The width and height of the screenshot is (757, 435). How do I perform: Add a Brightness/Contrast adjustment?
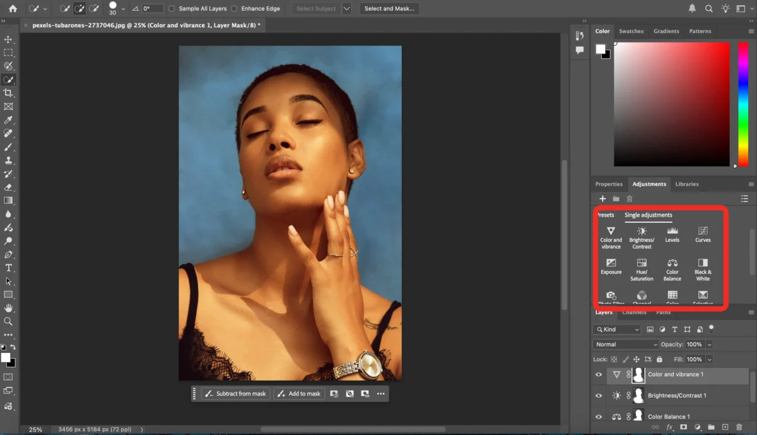642,237
